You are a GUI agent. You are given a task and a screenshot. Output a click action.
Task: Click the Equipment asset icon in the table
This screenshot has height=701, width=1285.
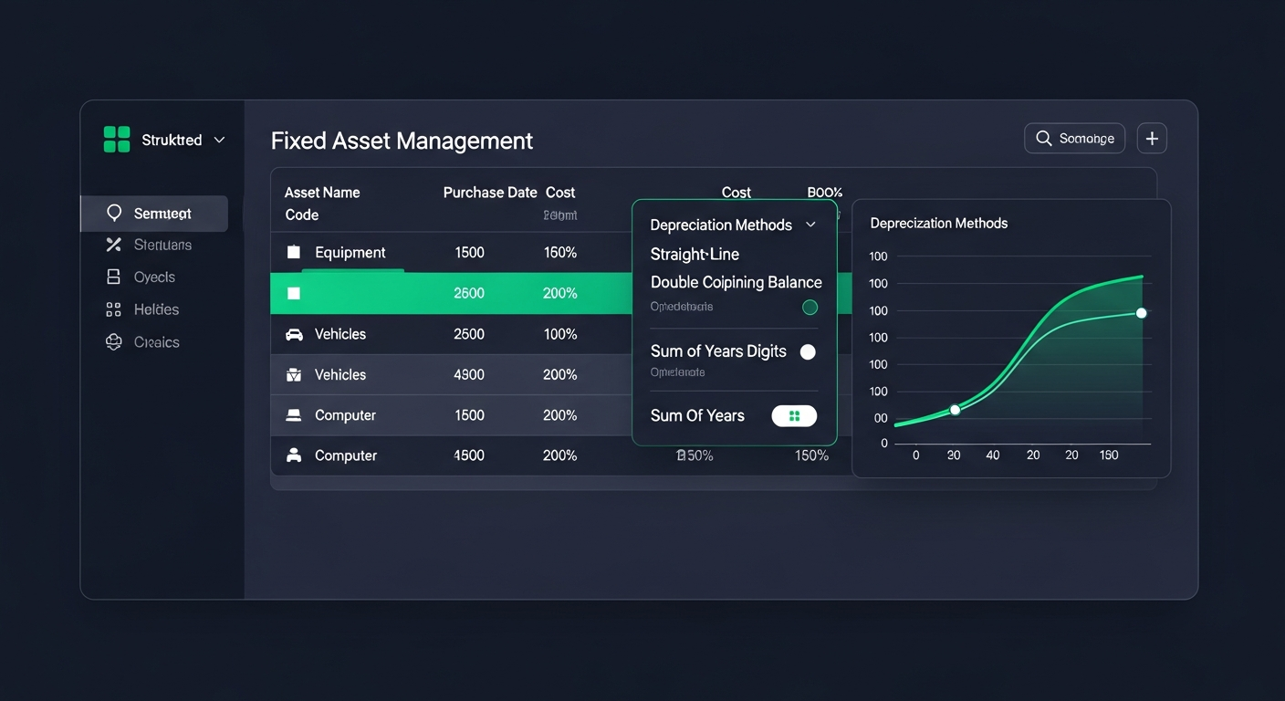click(x=293, y=252)
